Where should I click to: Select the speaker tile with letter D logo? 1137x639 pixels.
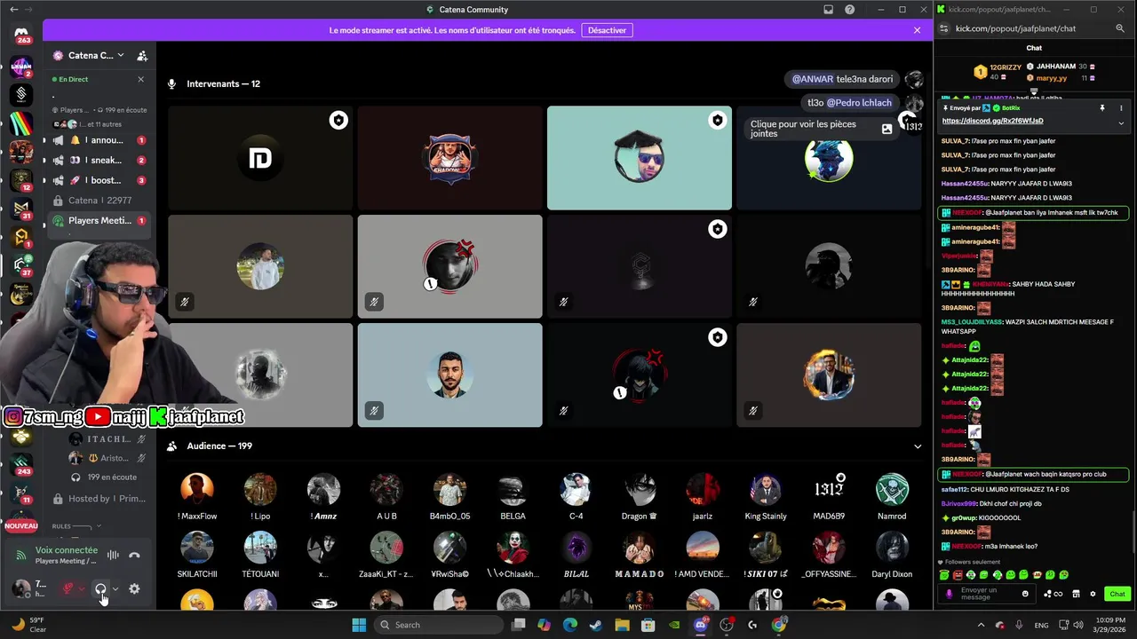click(x=260, y=158)
